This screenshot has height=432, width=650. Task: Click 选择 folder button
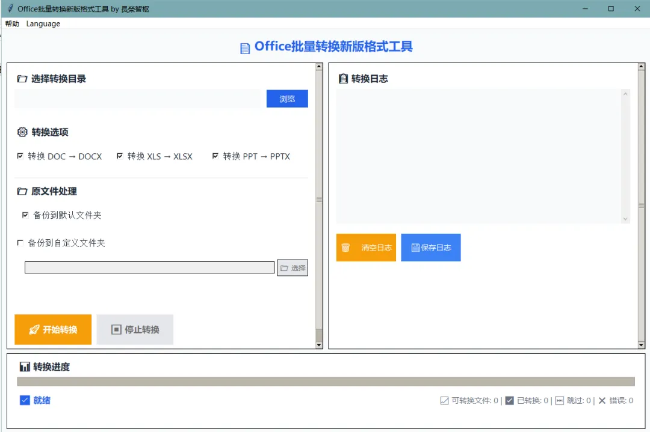tap(292, 268)
